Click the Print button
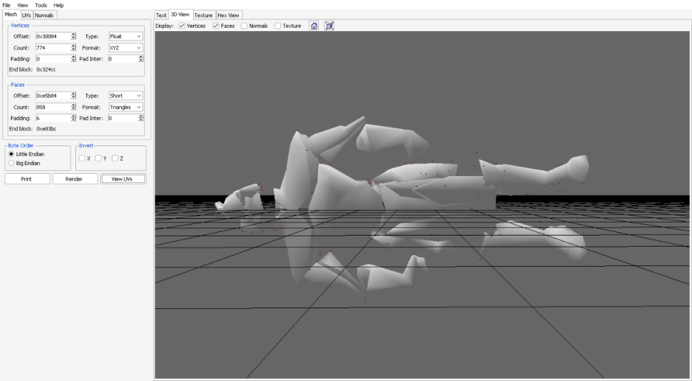 pos(27,179)
